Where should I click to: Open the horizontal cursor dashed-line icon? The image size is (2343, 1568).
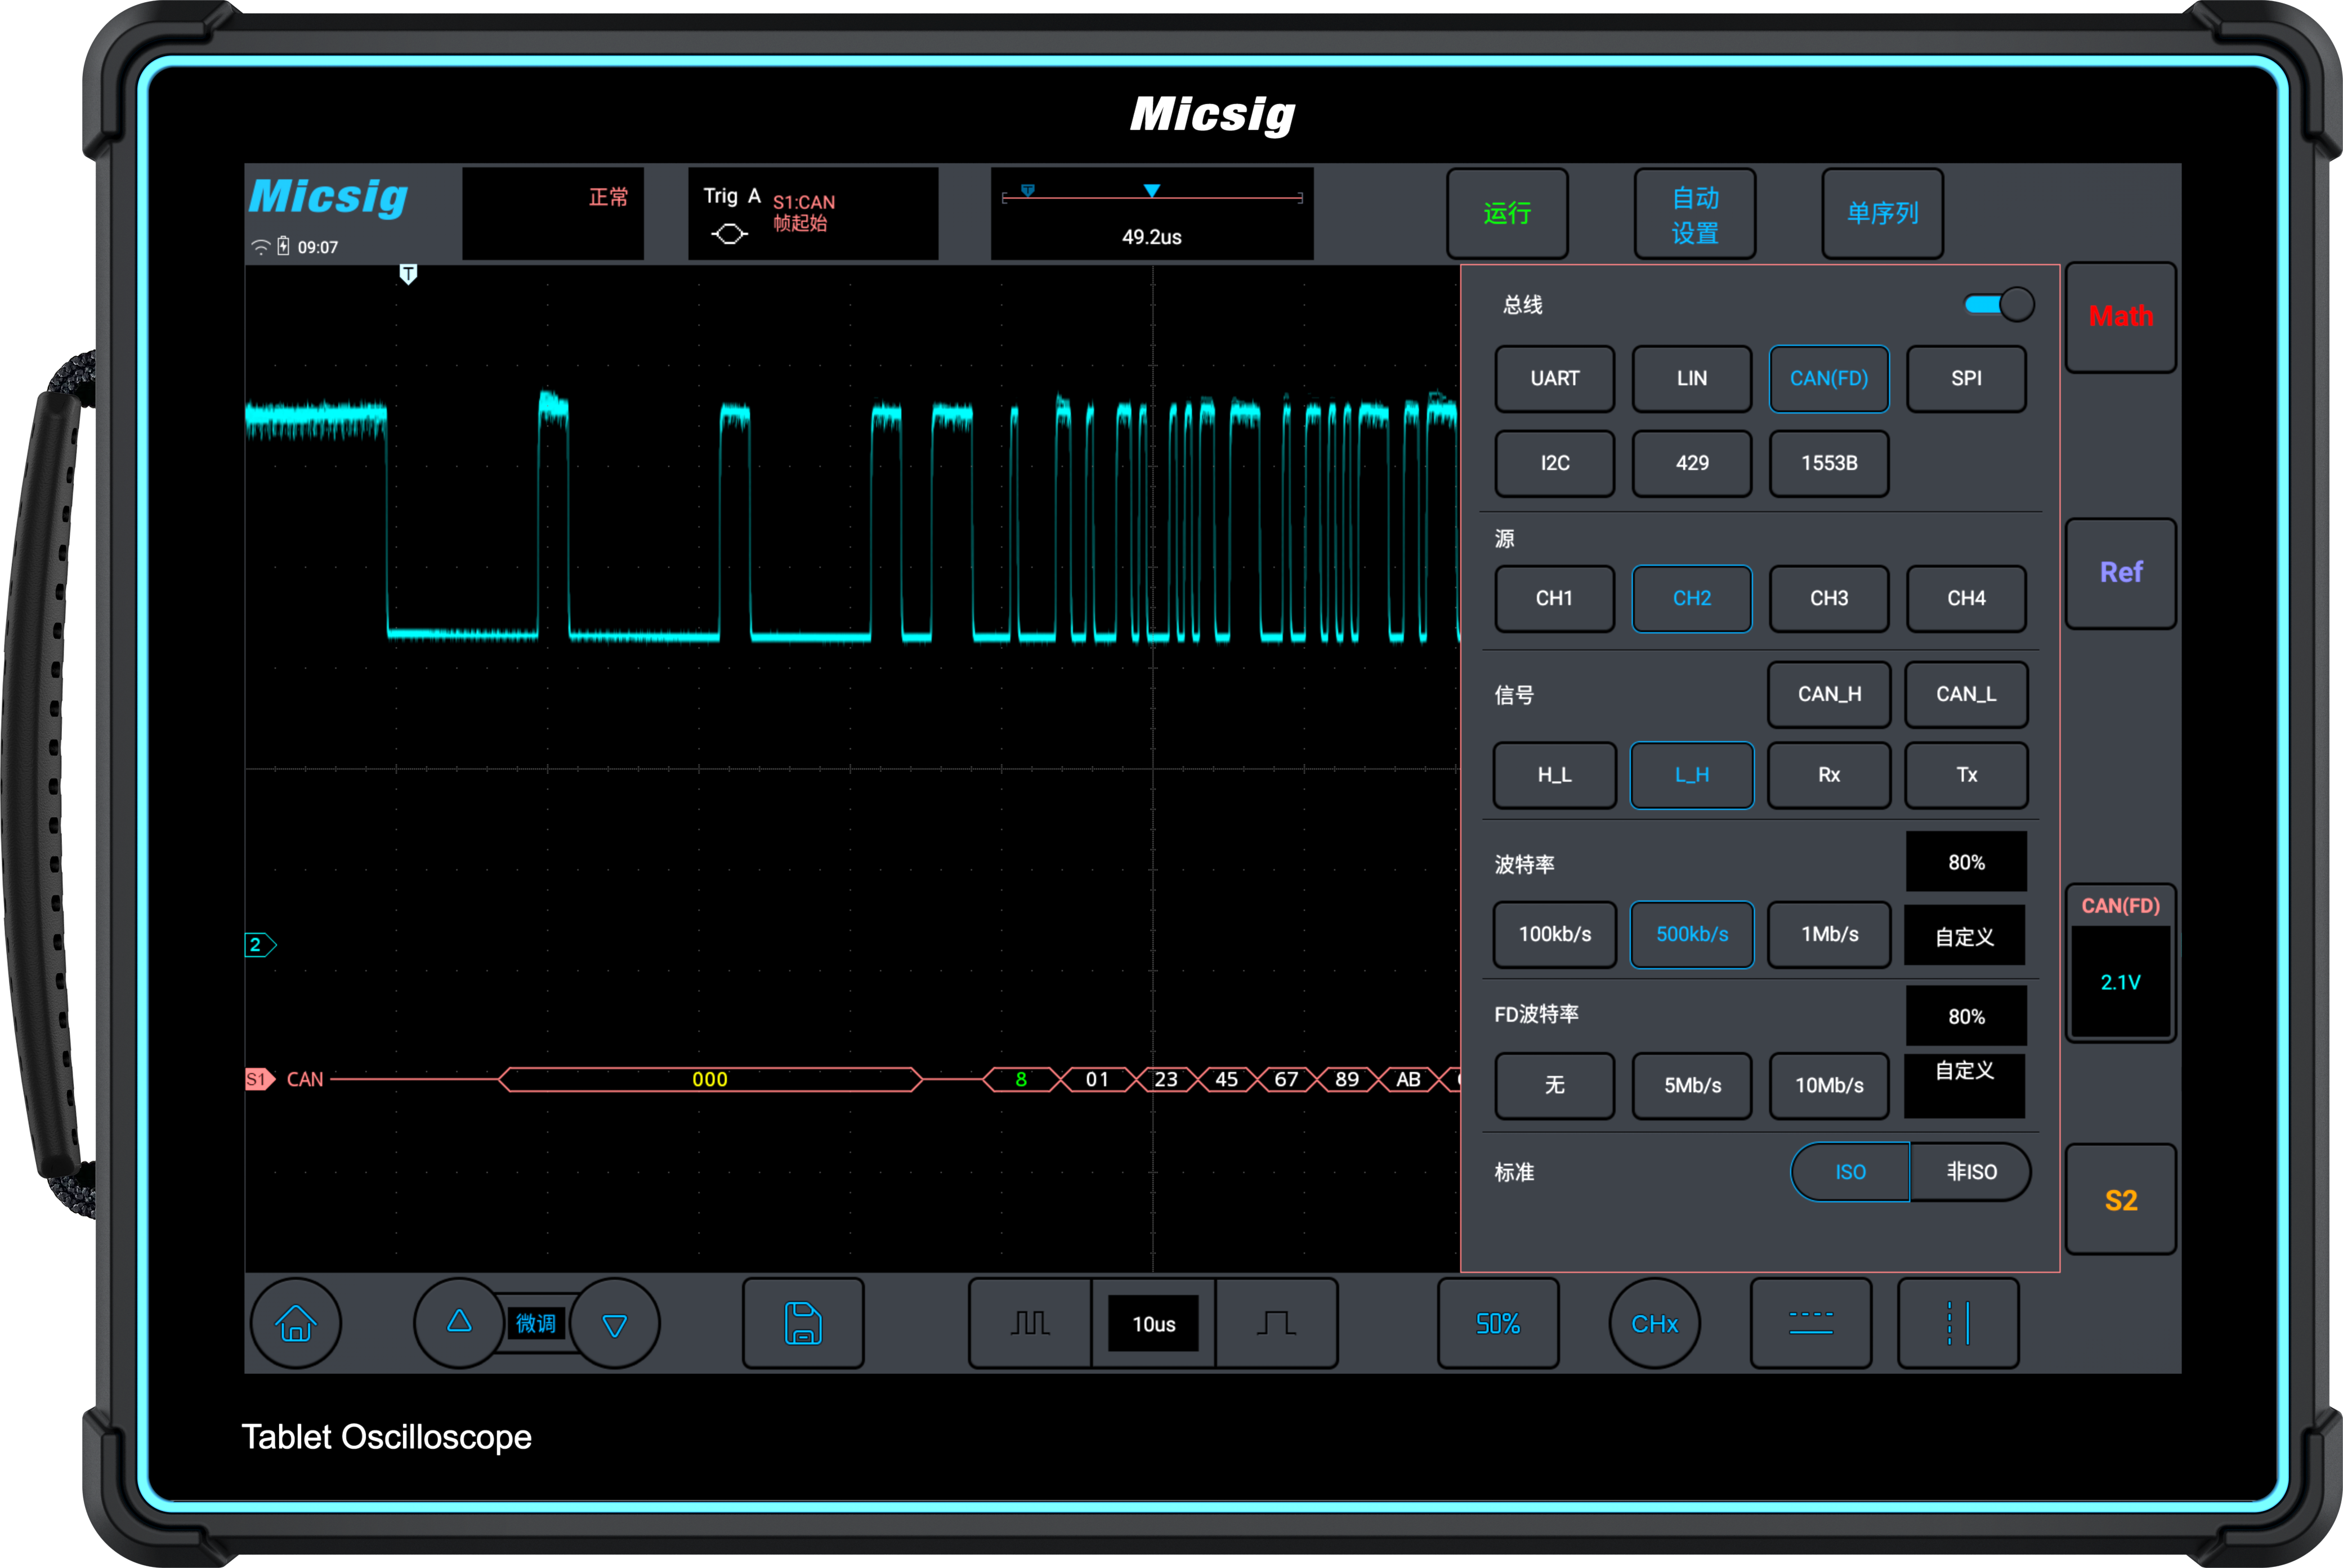[x=1810, y=1323]
